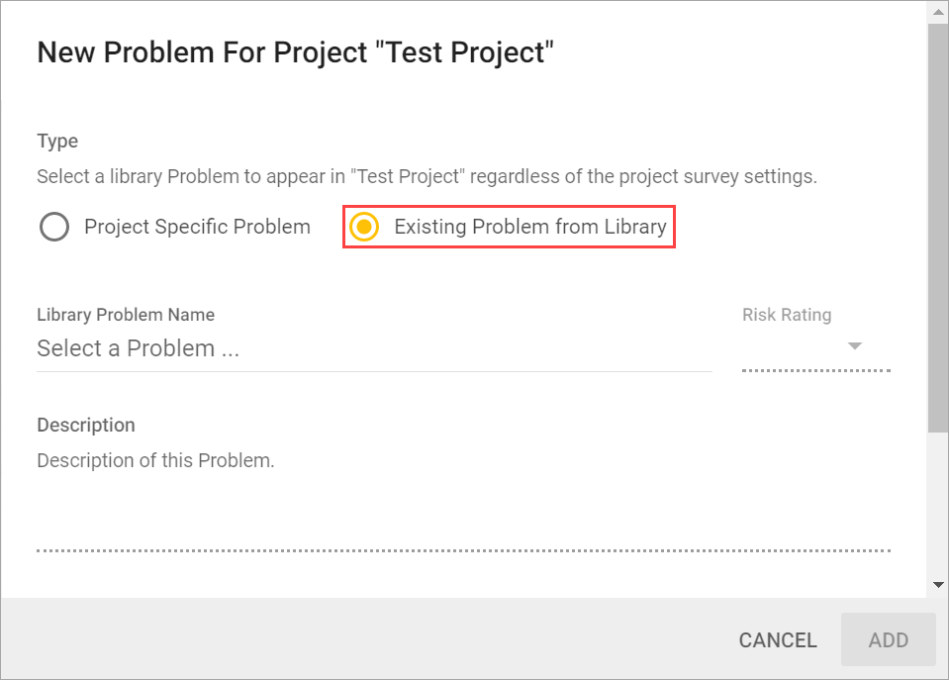Click the dotted underline below Risk Rating
Image resolution: width=949 pixels, height=680 pixels.
pyautogui.click(x=815, y=371)
